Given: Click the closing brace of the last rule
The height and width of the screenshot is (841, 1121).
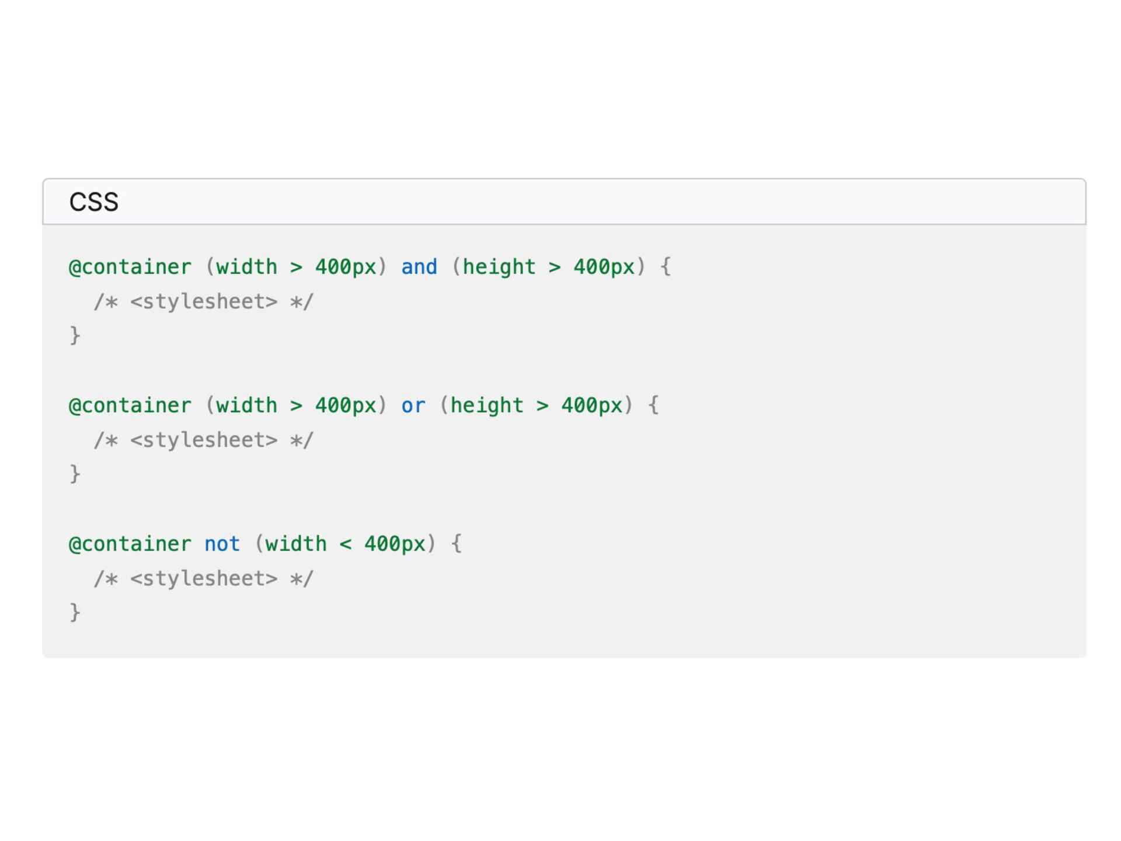Looking at the screenshot, I should pos(75,612).
